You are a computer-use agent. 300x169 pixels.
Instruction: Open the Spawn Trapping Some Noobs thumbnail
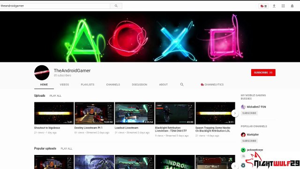point(215,113)
